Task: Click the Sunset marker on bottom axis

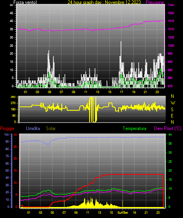Action: (123, 213)
